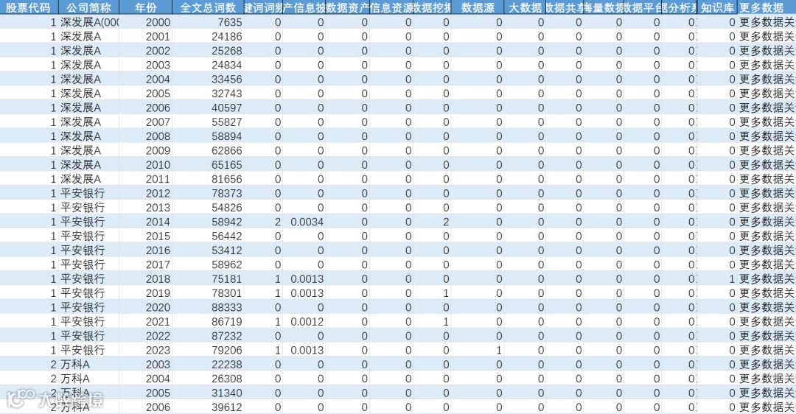Viewport: 796px width, 414px height.
Task: Select the 公司简称 column header
Action: click(89, 7)
